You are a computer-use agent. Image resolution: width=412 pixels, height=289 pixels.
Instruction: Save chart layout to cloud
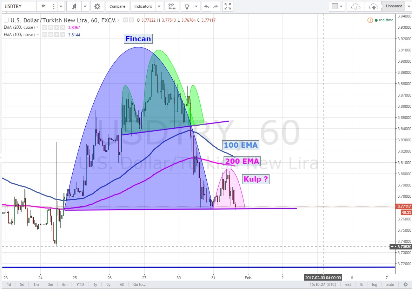[374, 6]
